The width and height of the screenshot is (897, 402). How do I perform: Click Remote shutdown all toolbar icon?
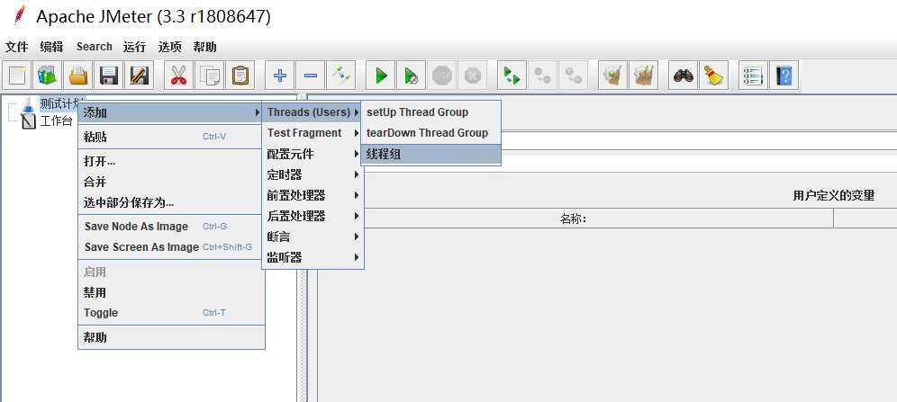(x=573, y=76)
